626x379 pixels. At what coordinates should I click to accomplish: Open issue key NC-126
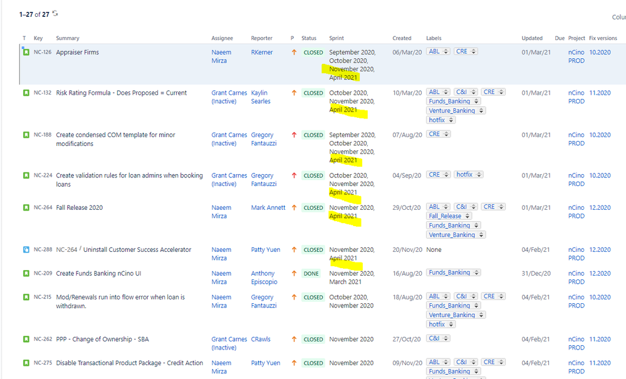pos(43,52)
